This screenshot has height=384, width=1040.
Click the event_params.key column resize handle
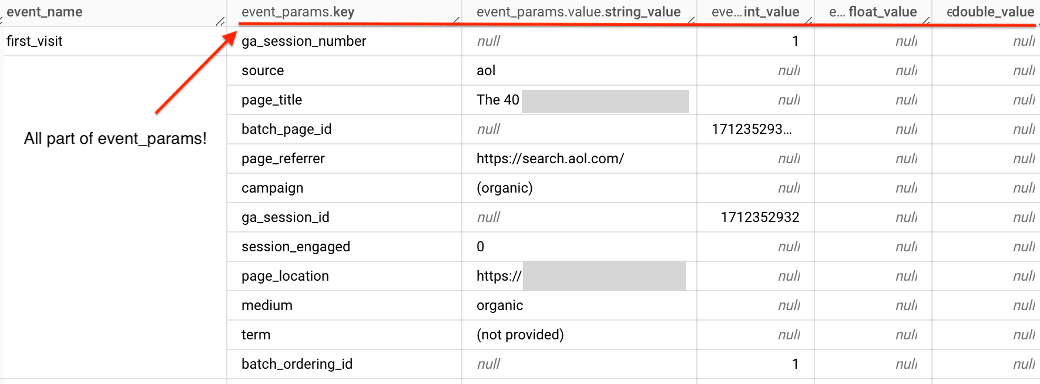457,21
